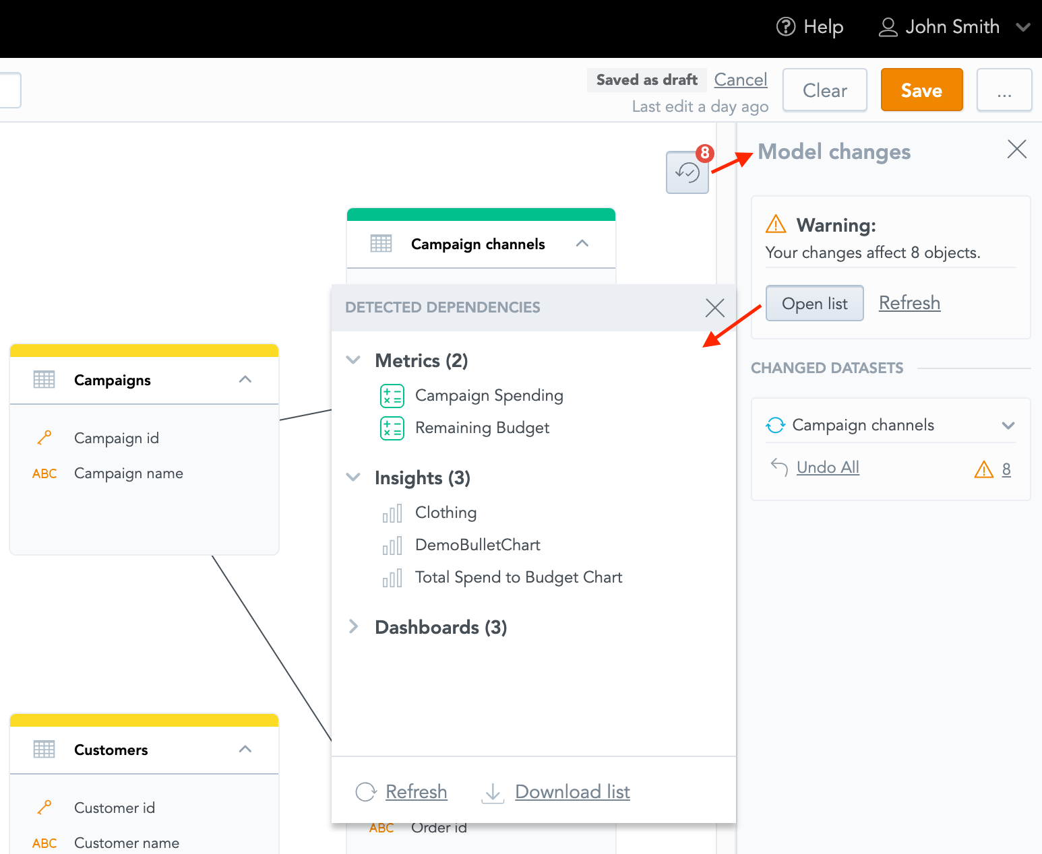Image resolution: width=1042 pixels, height=854 pixels.
Task: Click refresh circle icon in dependencies footer
Action: coord(365,792)
